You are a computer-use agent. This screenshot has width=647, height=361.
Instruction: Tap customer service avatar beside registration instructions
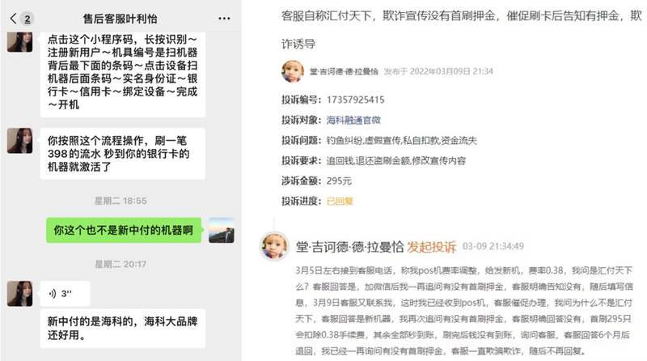(19, 42)
